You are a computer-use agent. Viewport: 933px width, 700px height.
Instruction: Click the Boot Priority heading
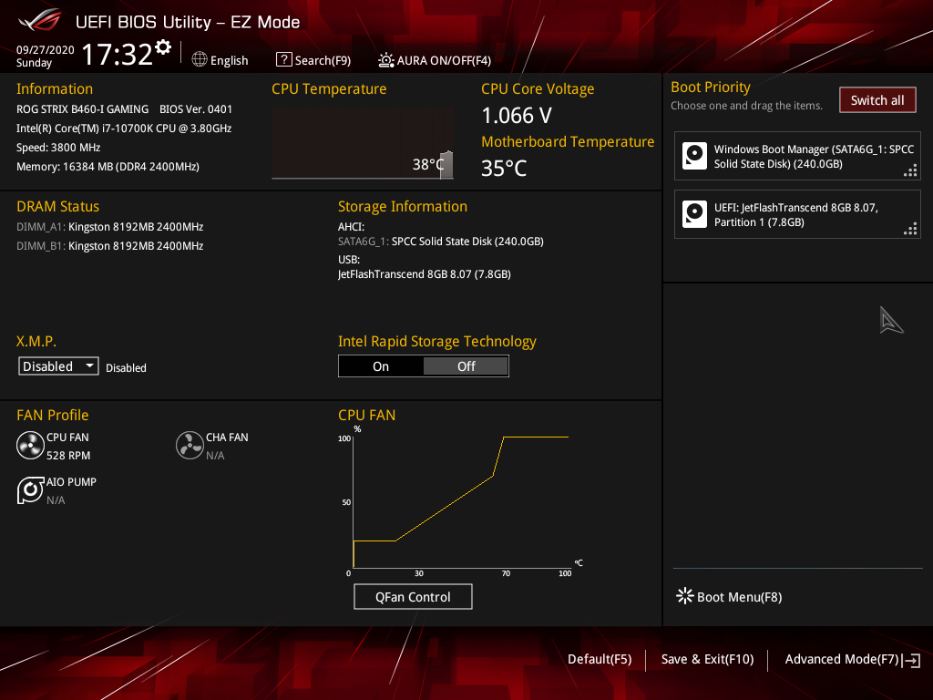(711, 87)
